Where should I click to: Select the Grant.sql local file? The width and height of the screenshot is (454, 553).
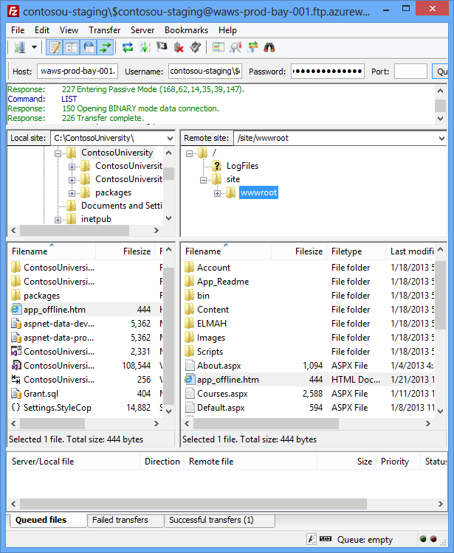click(85, 394)
